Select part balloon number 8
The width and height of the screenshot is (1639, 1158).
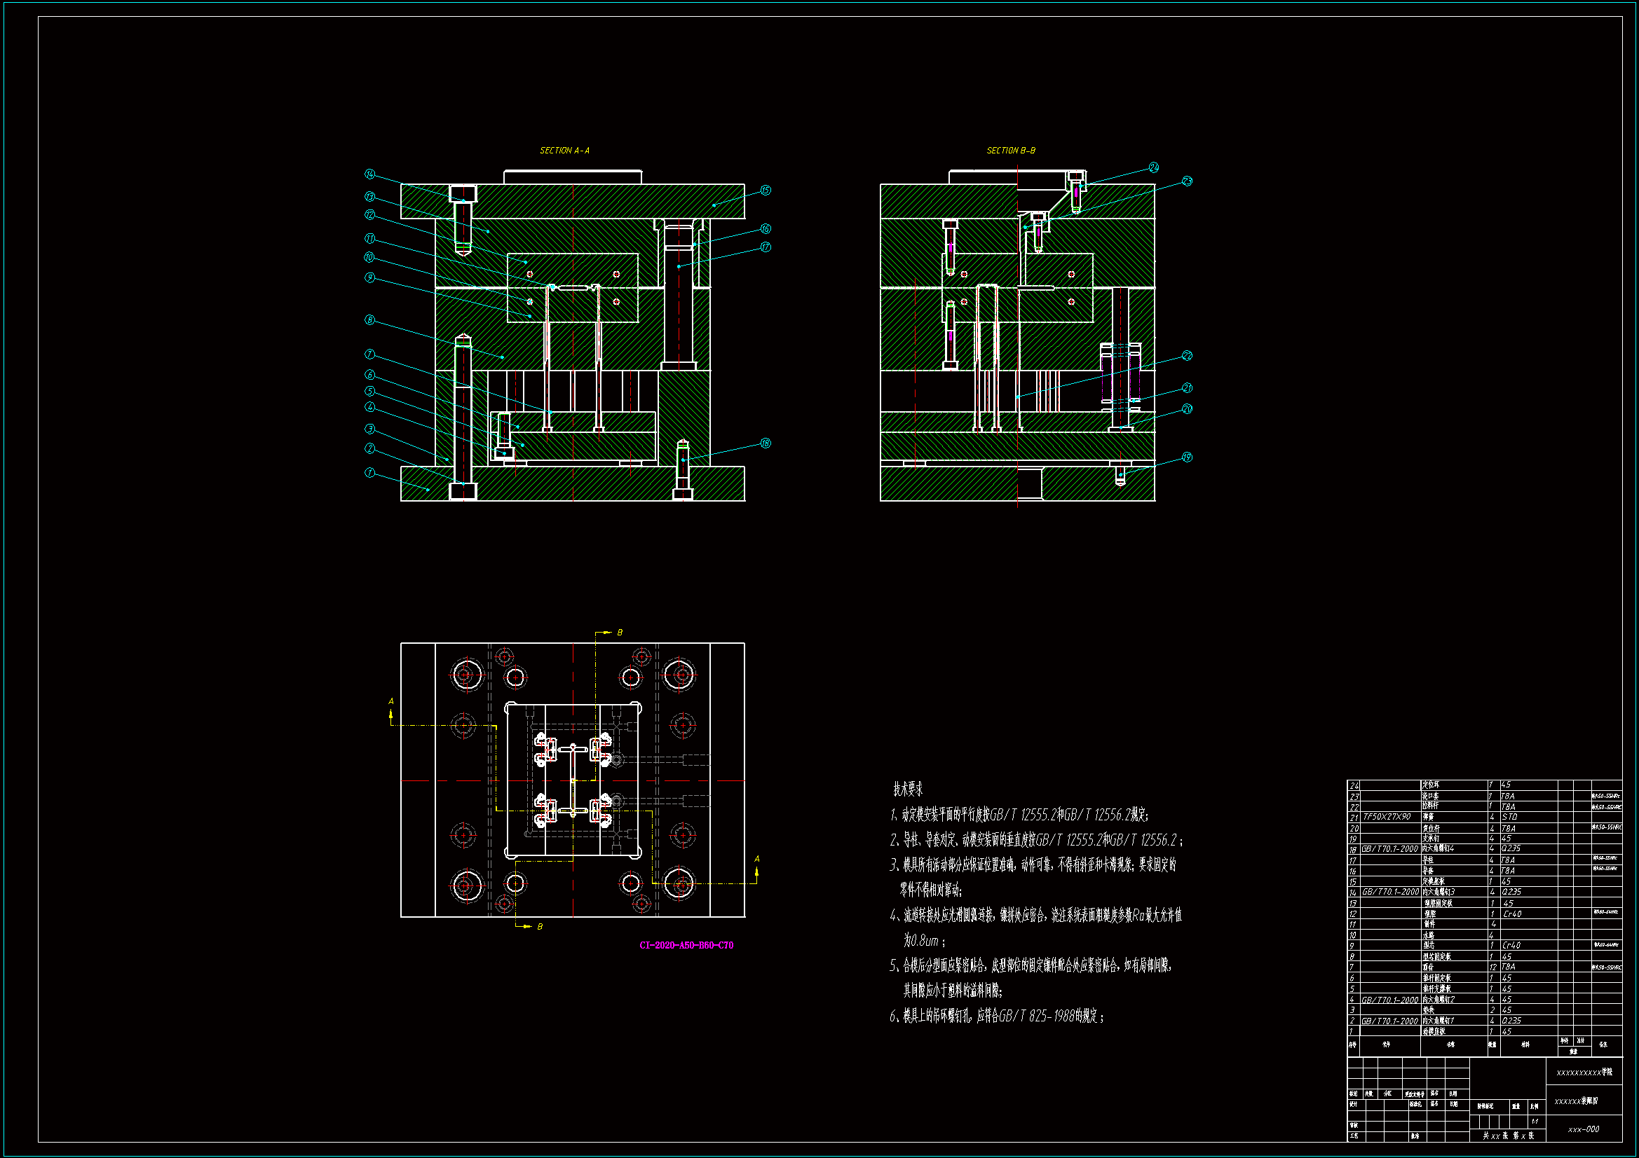point(369,319)
